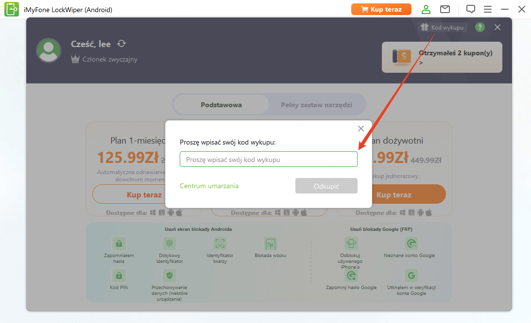The width and height of the screenshot is (531, 323).
Task: Click the refresh icon next to Cześć, lee
Action: pyautogui.click(x=121, y=44)
